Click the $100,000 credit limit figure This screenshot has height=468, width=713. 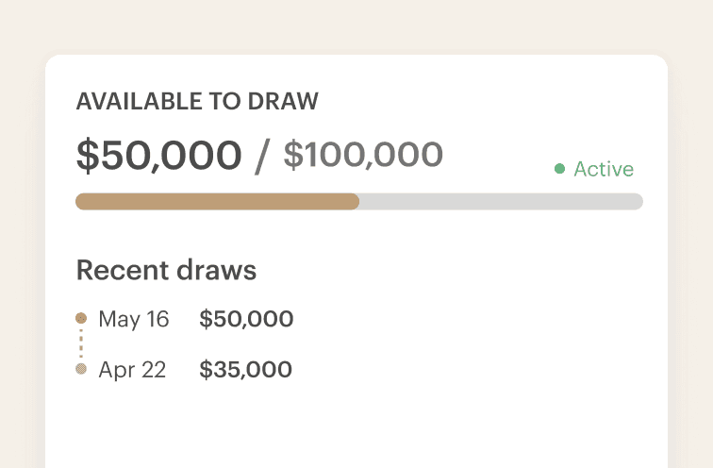(363, 155)
